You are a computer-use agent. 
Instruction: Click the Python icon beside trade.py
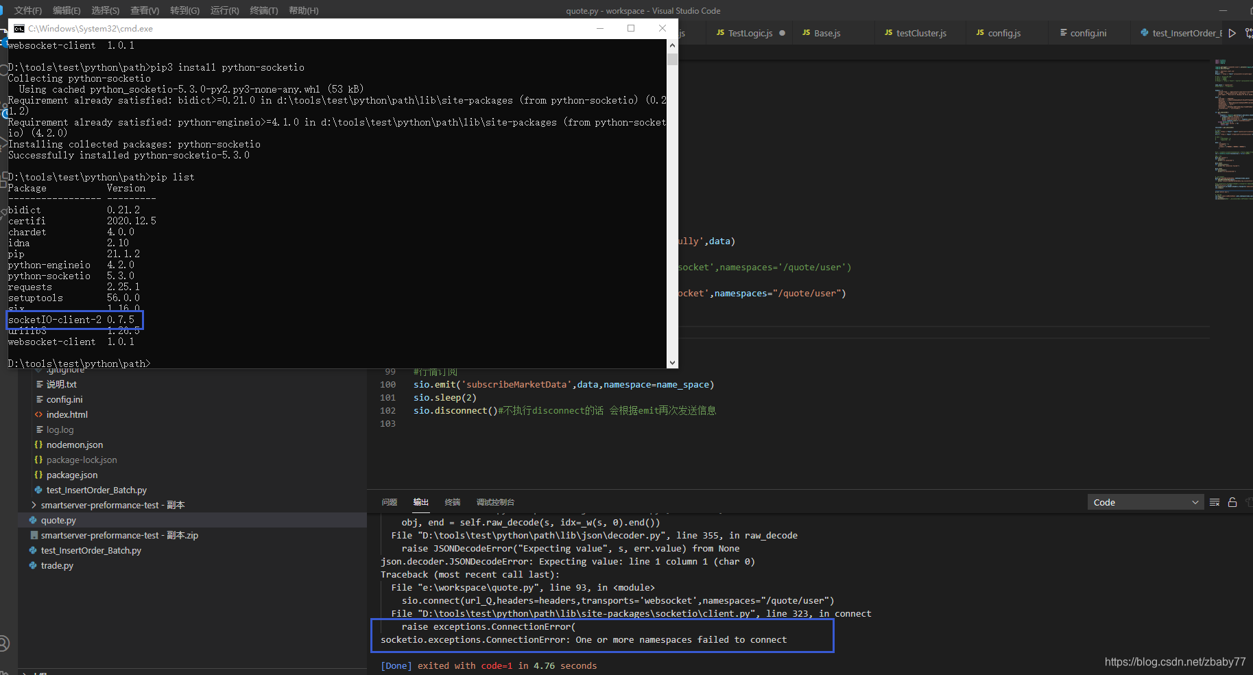click(x=33, y=565)
